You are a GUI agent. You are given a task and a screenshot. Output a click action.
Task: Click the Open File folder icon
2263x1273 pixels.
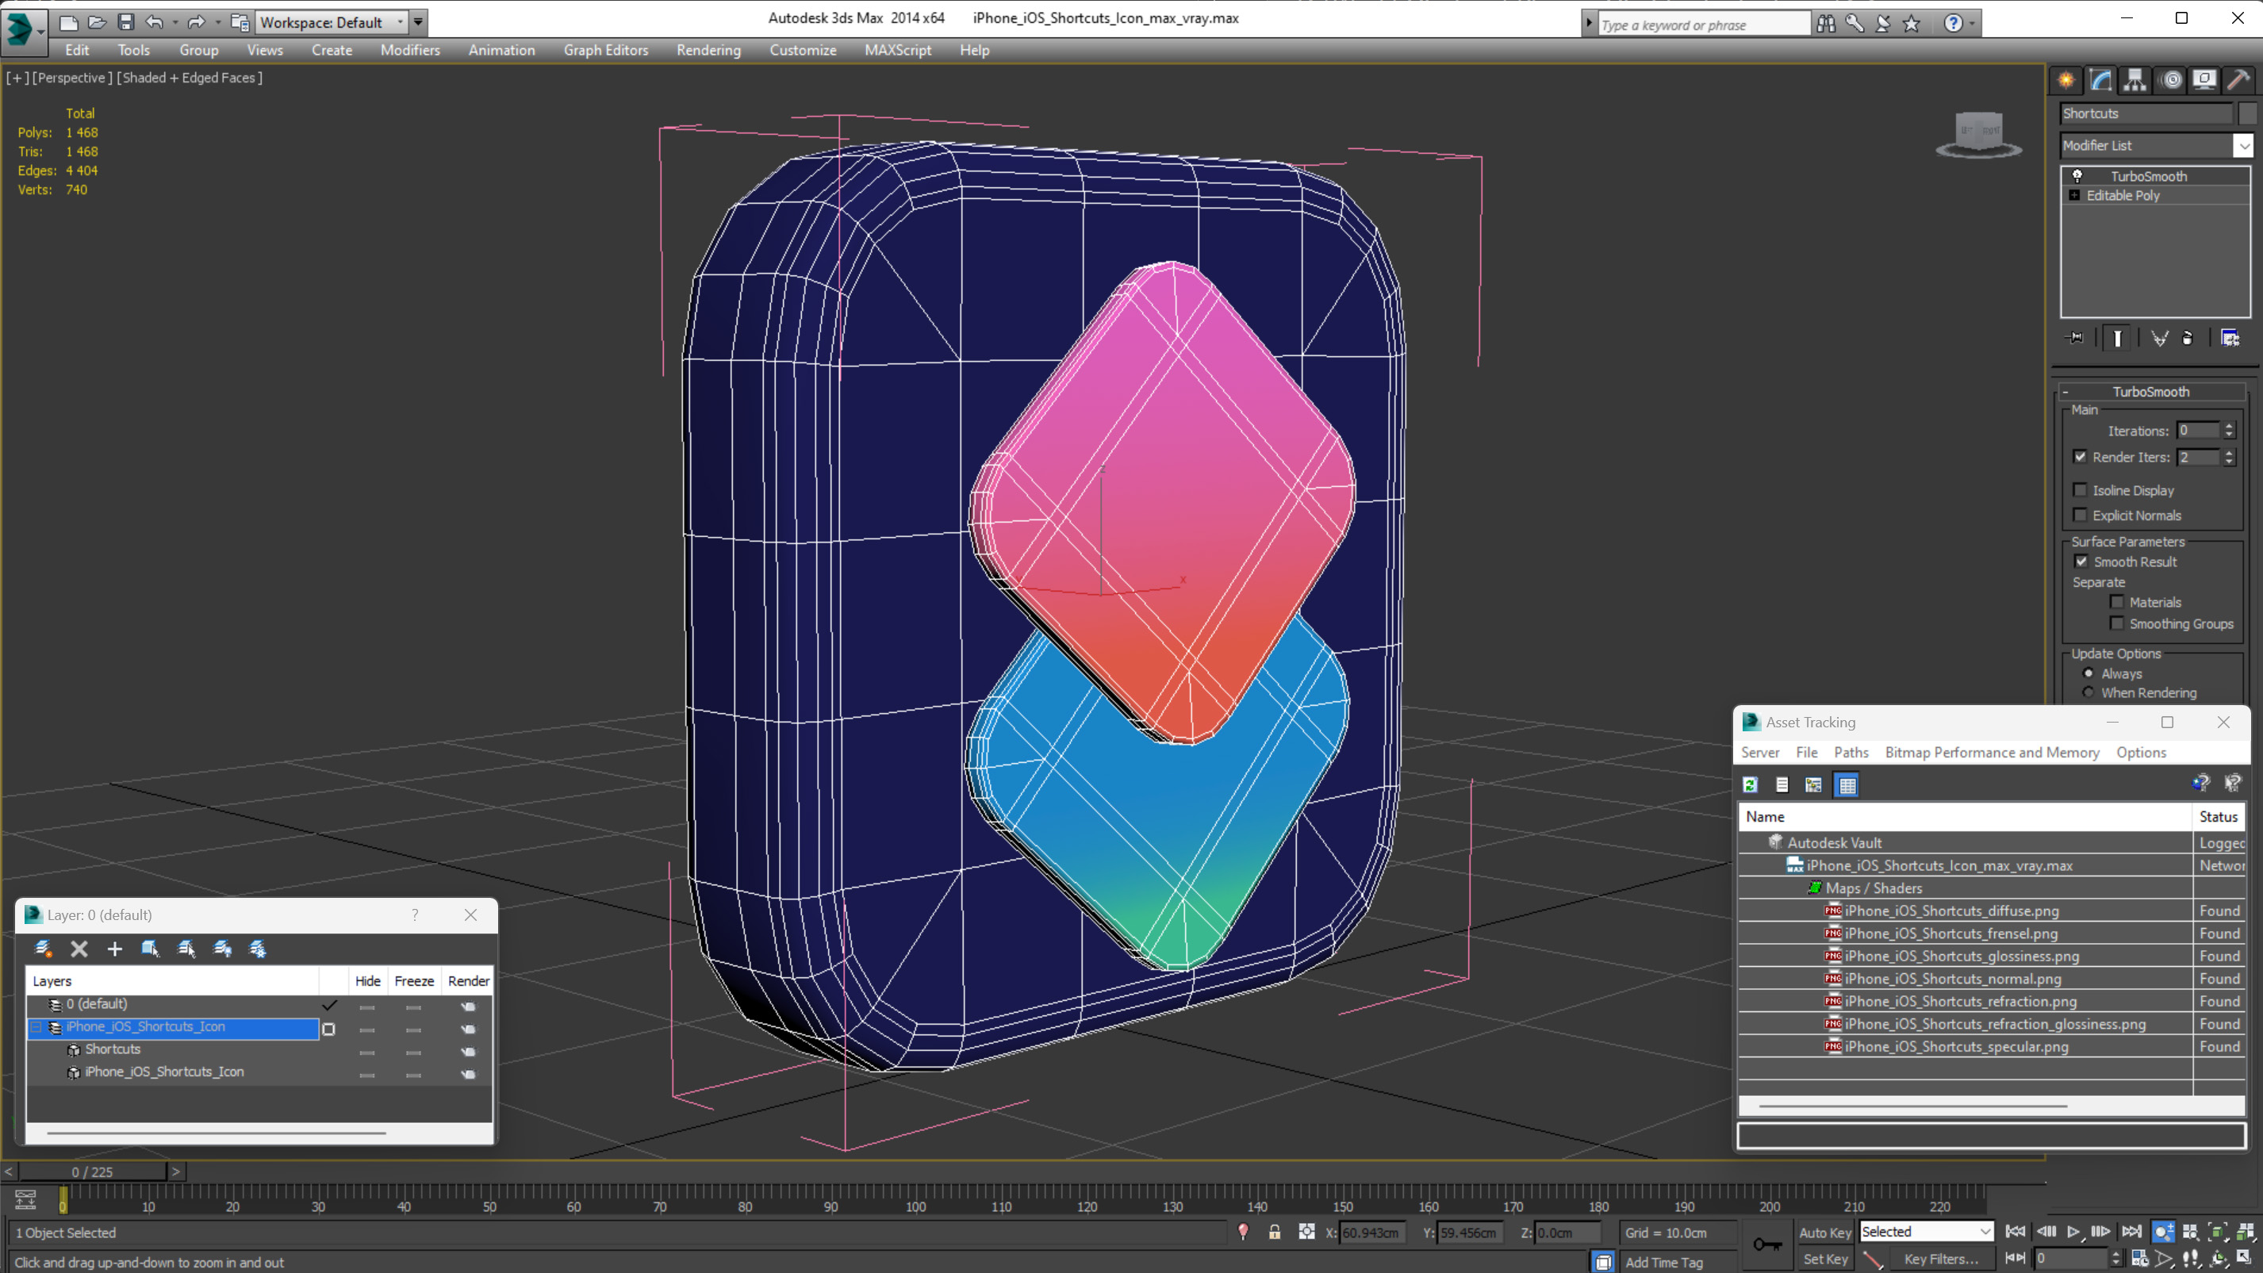click(x=97, y=22)
